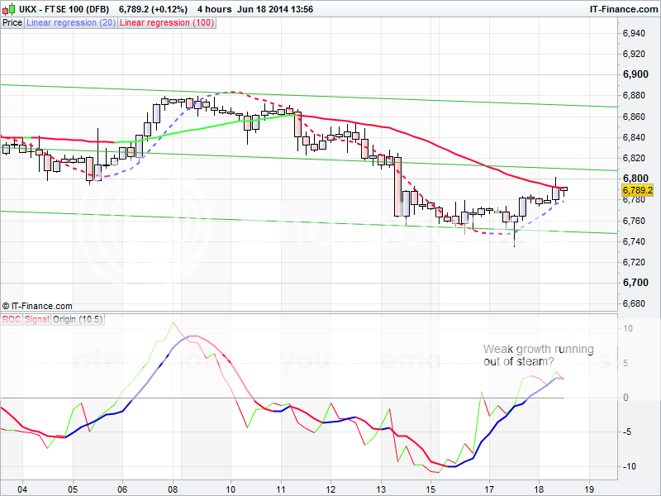This screenshot has height=496, width=661.
Task: Click the Origin (10 5) label
Action: [x=78, y=319]
